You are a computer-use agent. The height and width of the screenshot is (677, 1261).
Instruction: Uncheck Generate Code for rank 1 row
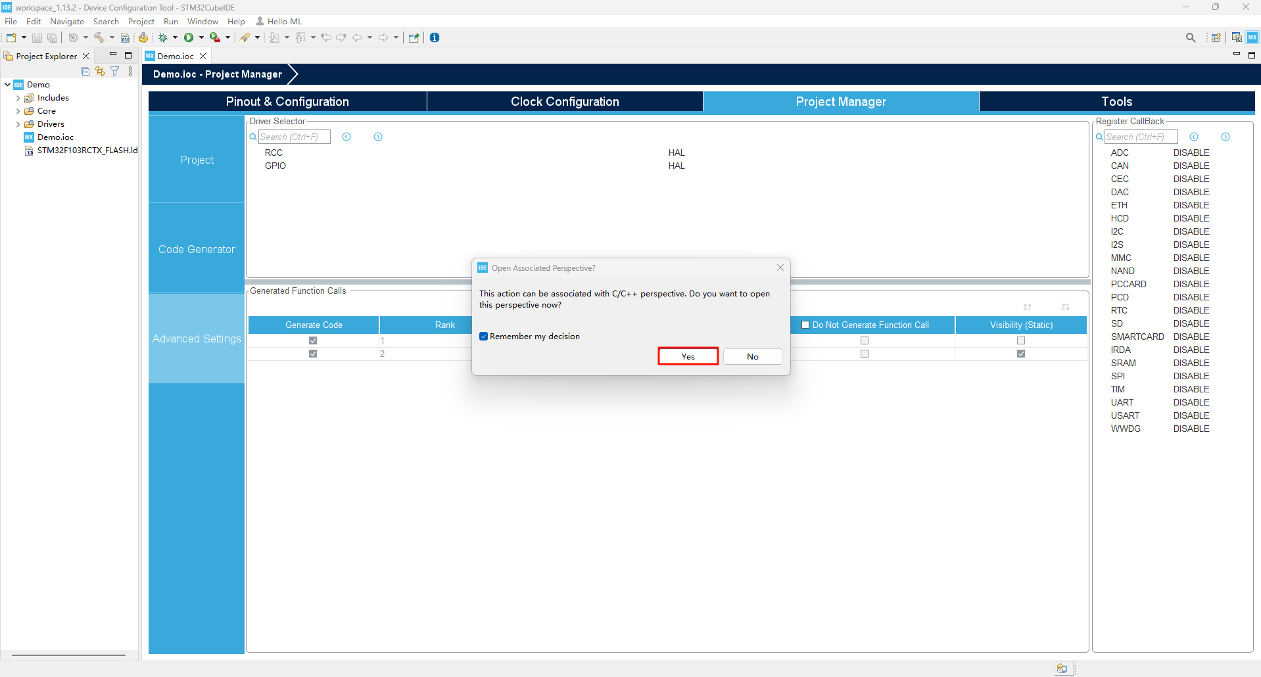pyautogui.click(x=313, y=340)
